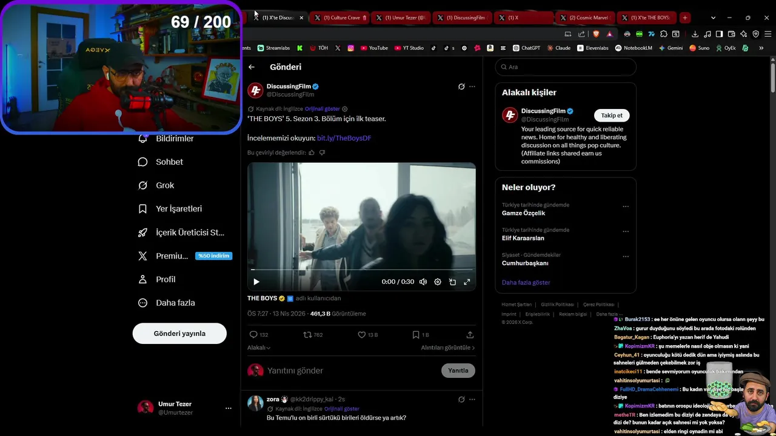The width and height of the screenshot is (776, 436).
Task: Open options for Gamze Özçelik trend
Action: [x=626, y=206]
